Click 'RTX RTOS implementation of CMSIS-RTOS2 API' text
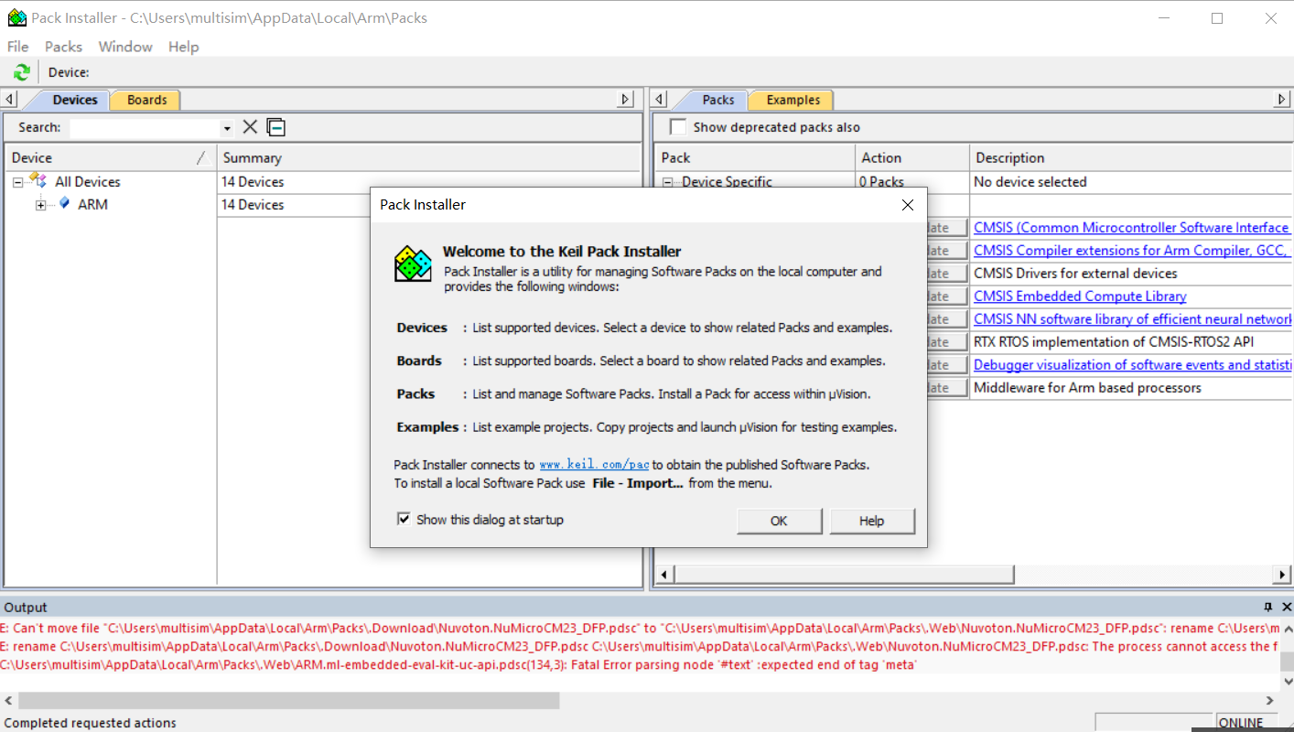The width and height of the screenshot is (1294, 732). [x=1114, y=341]
